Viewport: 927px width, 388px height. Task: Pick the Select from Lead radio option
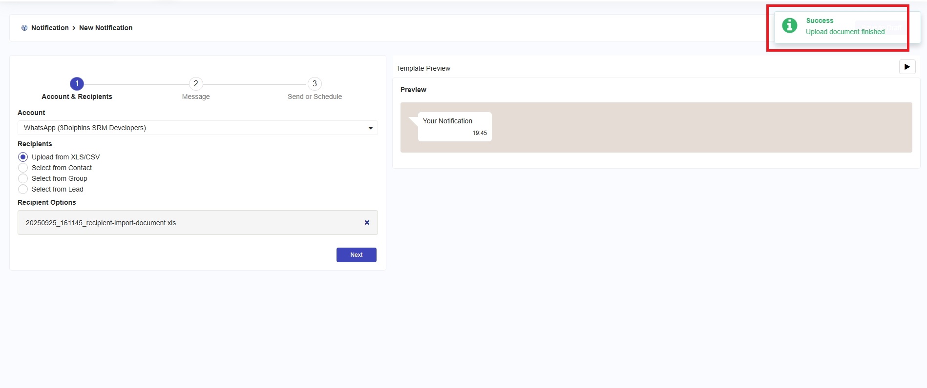pos(23,189)
